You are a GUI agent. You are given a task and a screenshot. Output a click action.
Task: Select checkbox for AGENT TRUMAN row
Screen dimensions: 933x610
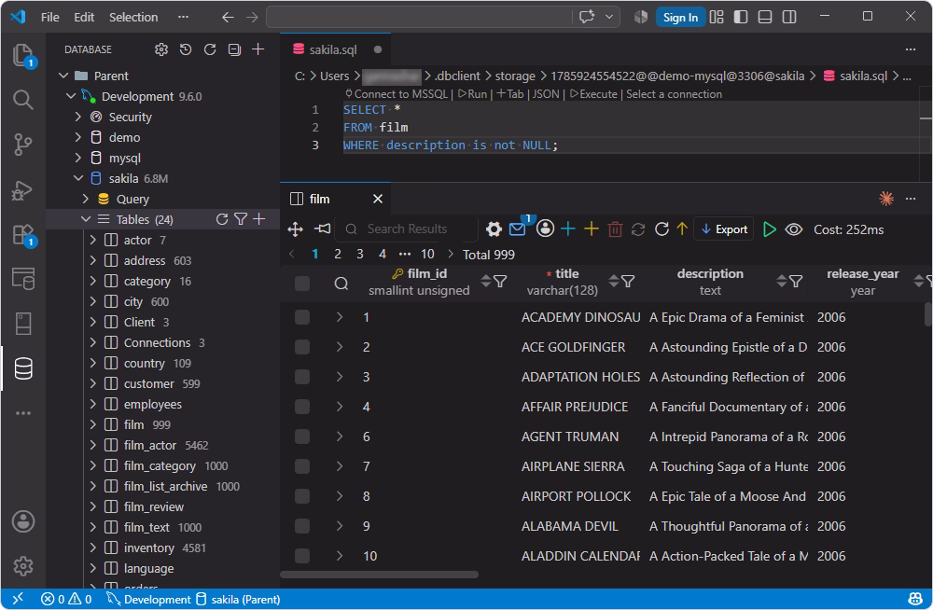pos(302,437)
